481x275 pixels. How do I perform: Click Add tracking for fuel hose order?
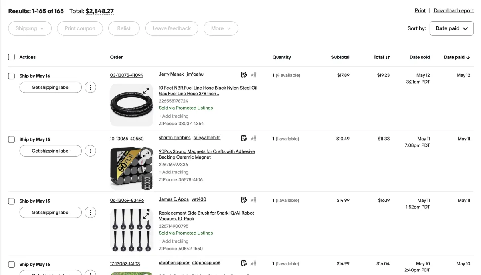click(174, 116)
